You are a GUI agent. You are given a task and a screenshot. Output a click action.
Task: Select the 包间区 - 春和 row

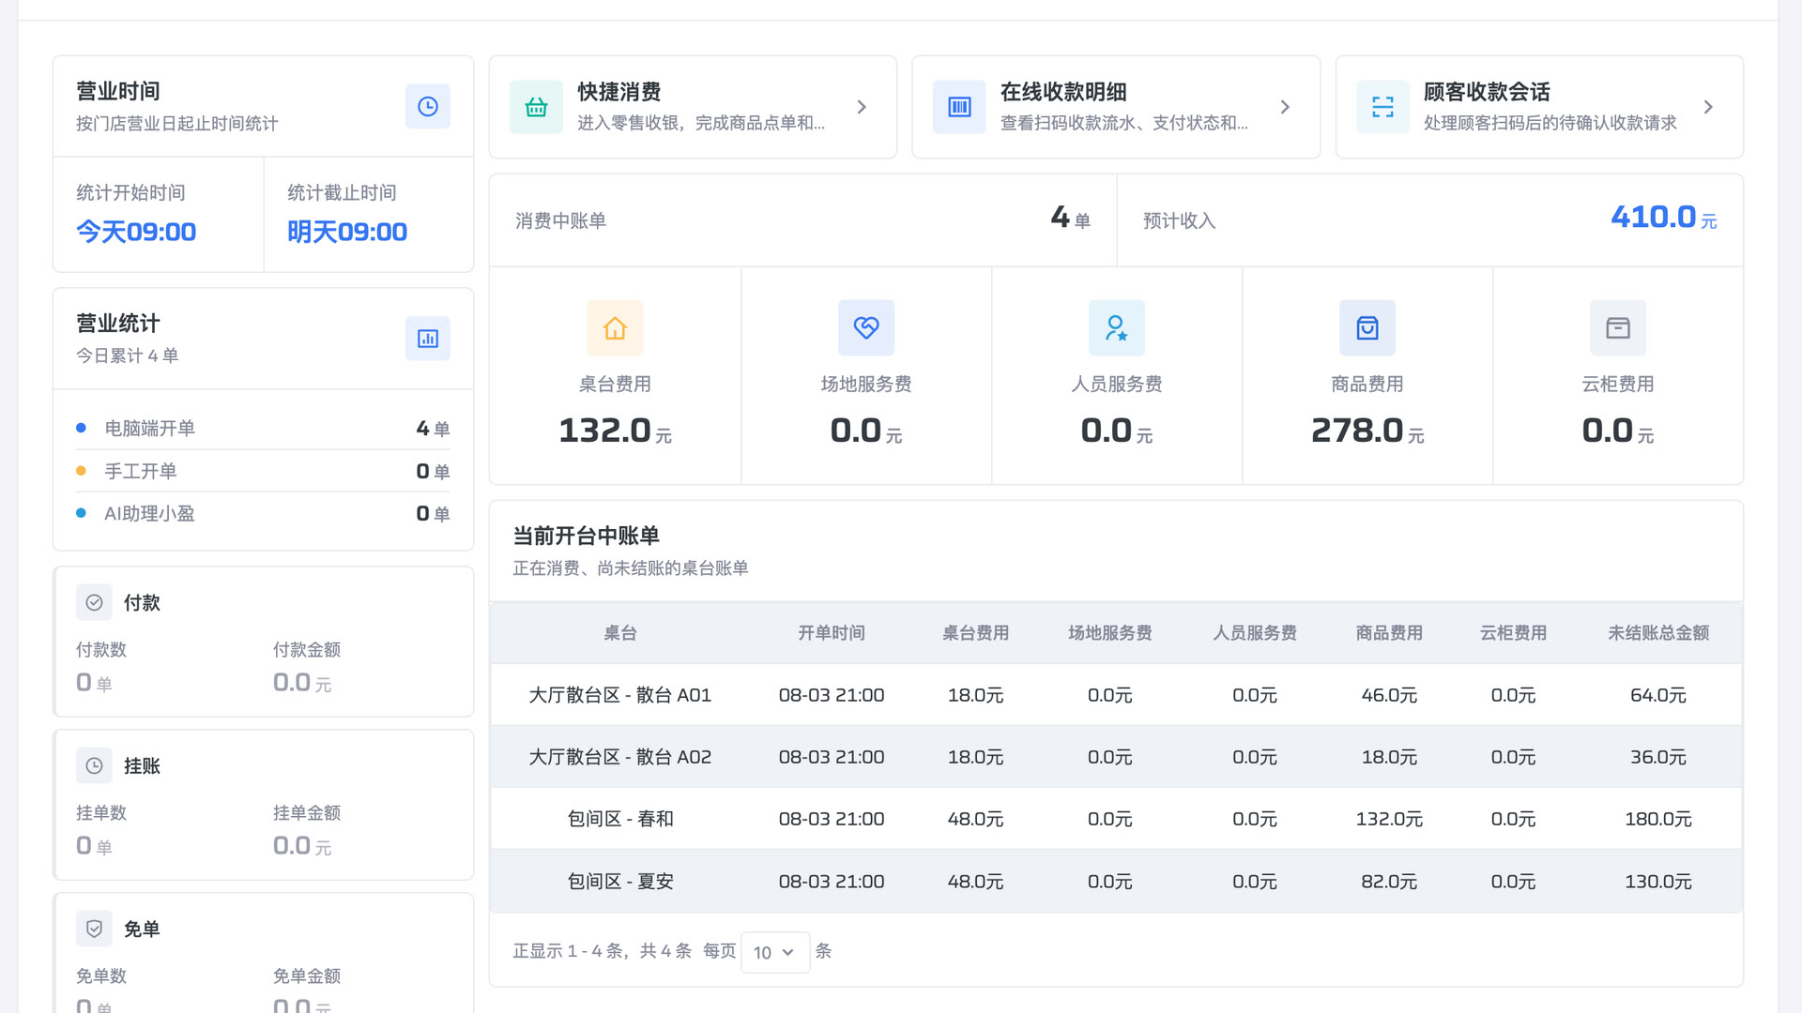click(x=1116, y=819)
